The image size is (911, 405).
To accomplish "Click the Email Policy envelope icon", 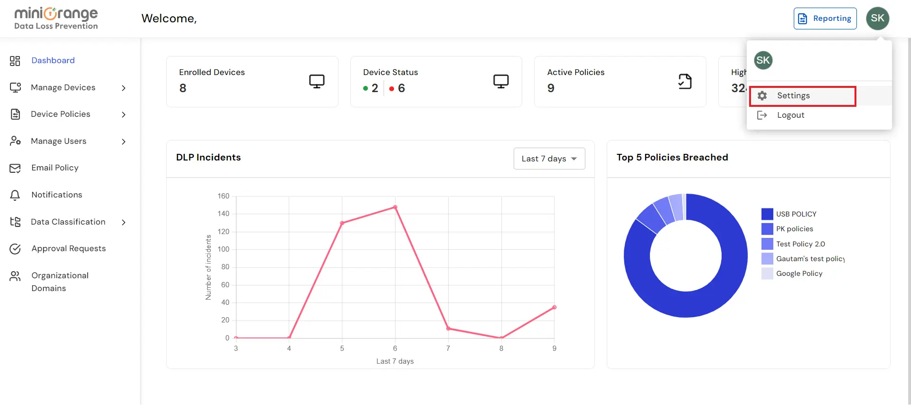I will click(x=15, y=168).
